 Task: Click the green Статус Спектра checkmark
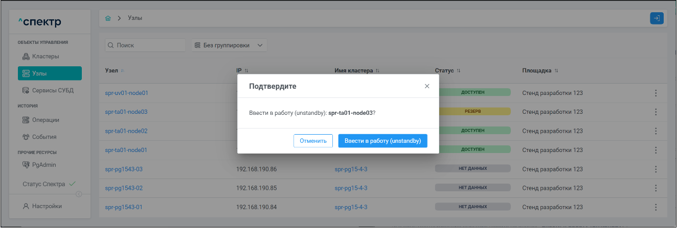pyautogui.click(x=72, y=184)
